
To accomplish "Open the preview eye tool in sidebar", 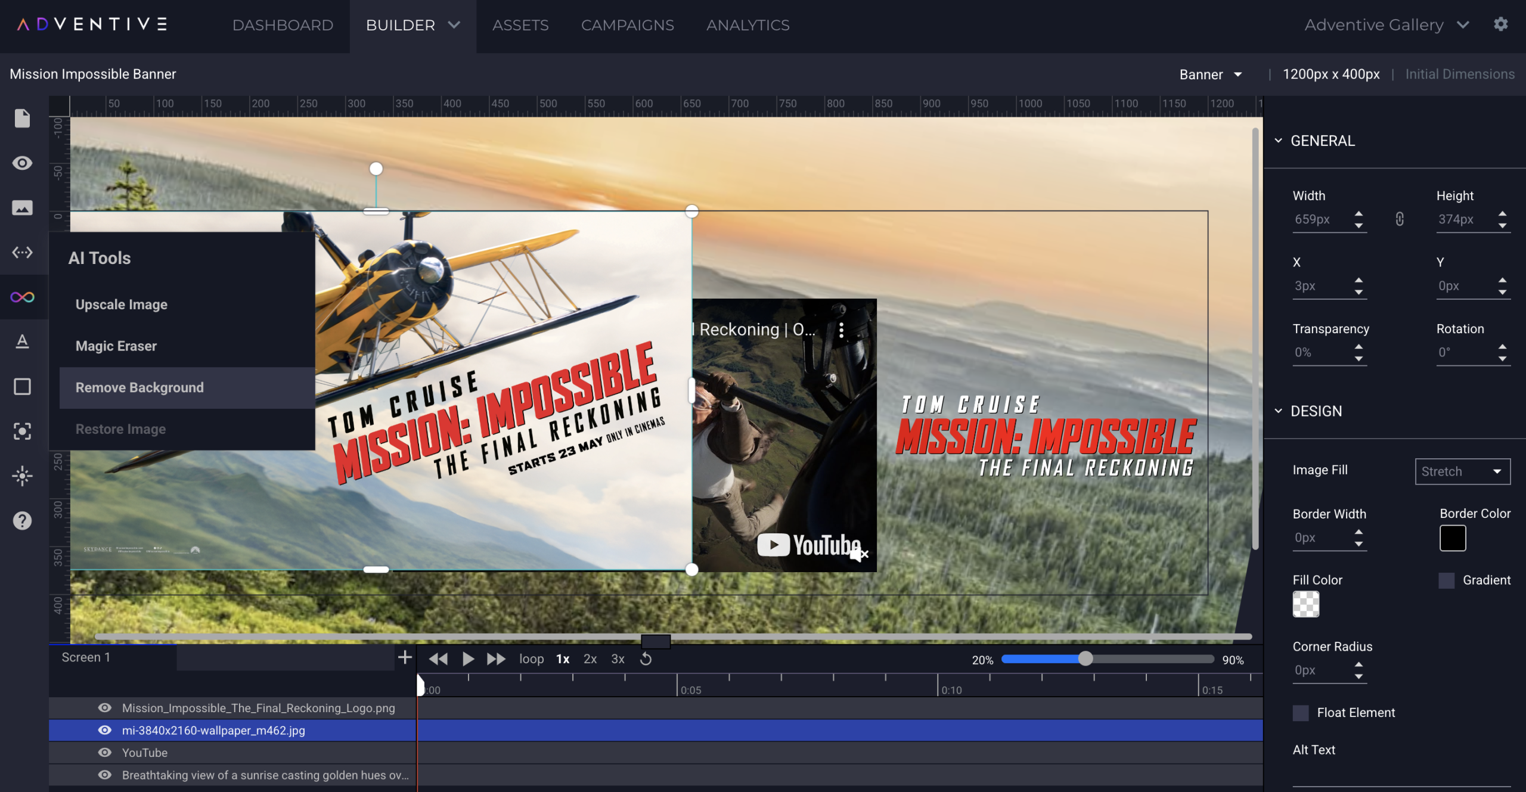I will [x=22, y=163].
